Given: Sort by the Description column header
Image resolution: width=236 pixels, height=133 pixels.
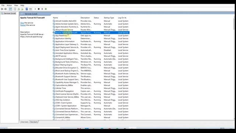Looking at the screenshot, I should [x=85, y=18].
